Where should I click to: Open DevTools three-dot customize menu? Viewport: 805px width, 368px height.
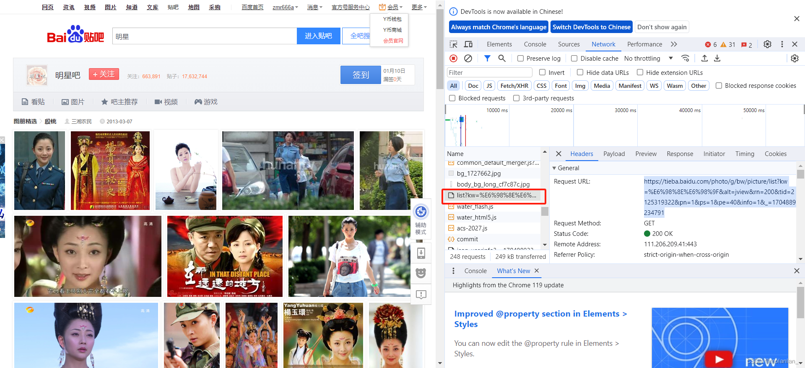(782, 44)
